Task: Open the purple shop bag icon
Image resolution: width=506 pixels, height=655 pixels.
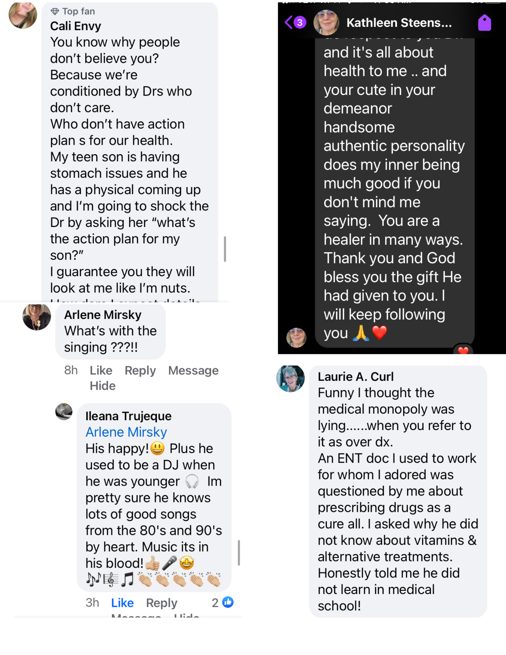Action: pos(484,23)
